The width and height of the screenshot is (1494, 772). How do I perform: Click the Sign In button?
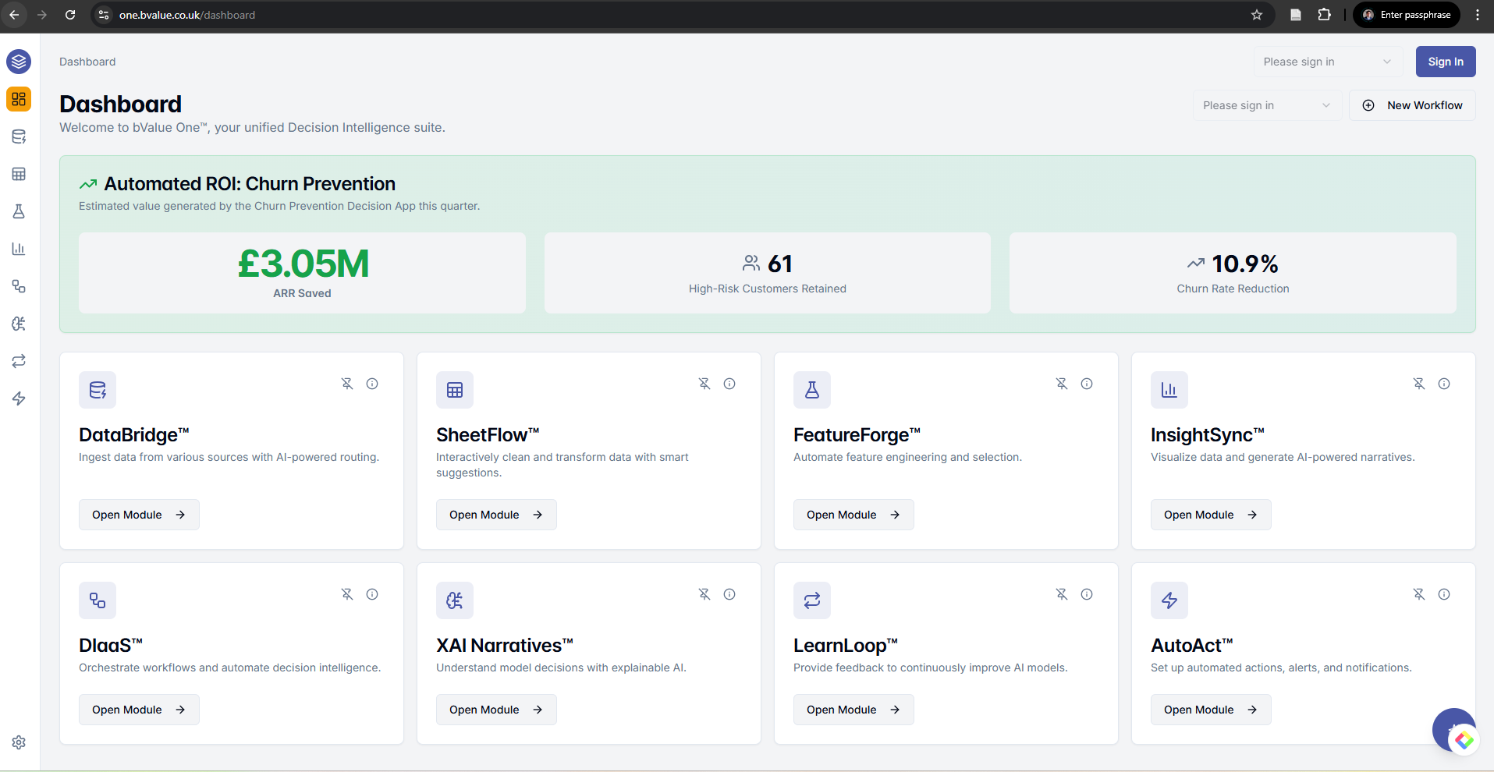1445,62
